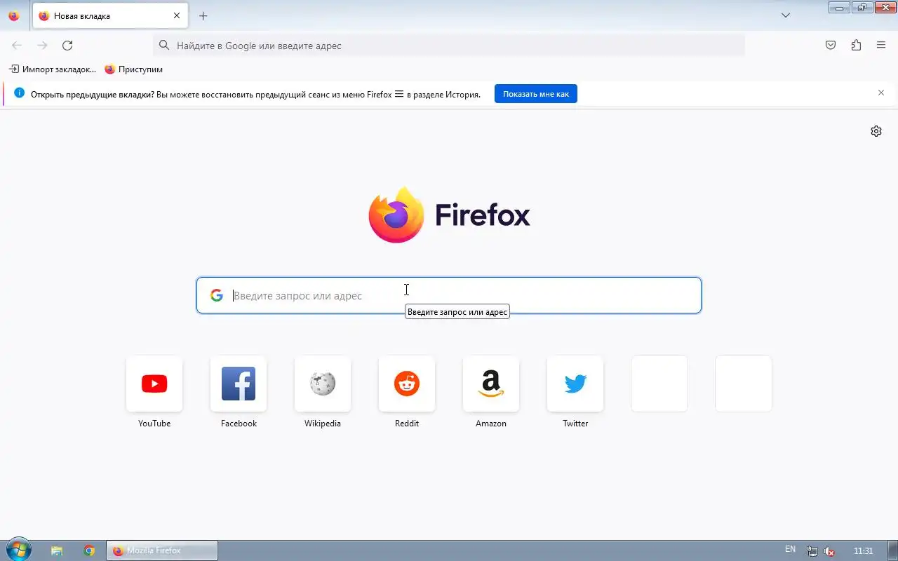
Task: Go forward with the forward arrow
Action: click(42, 46)
